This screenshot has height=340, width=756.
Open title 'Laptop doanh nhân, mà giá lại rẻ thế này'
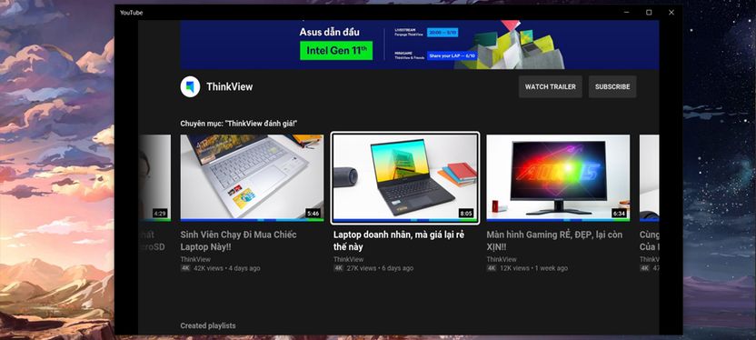coord(399,241)
